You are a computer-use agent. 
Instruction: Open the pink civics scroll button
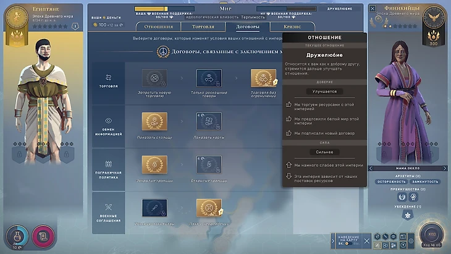click(43, 237)
